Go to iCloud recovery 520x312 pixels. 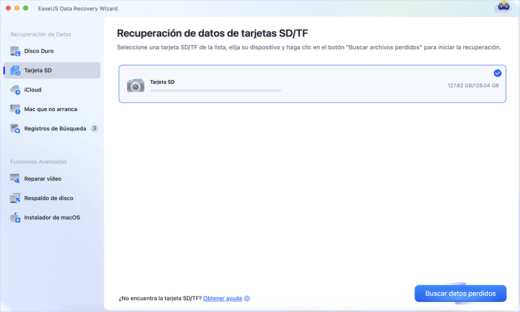(x=52, y=90)
